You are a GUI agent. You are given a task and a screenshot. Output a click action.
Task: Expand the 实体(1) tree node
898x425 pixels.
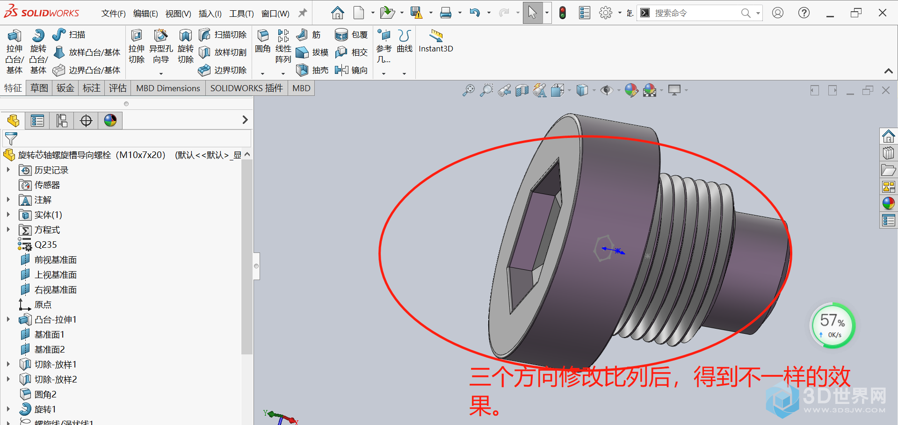pyautogui.click(x=8, y=215)
